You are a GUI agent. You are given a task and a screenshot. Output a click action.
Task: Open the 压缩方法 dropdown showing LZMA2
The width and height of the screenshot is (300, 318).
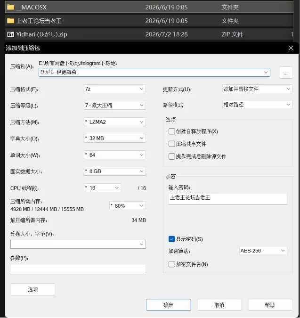115,122
